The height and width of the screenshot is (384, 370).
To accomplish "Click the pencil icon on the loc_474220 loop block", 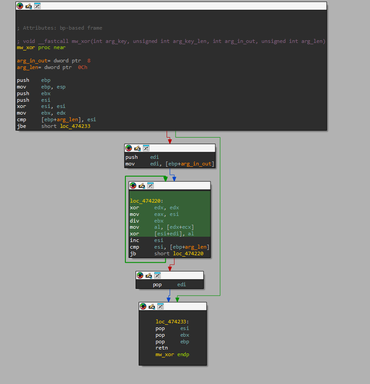I will [x=141, y=185].
